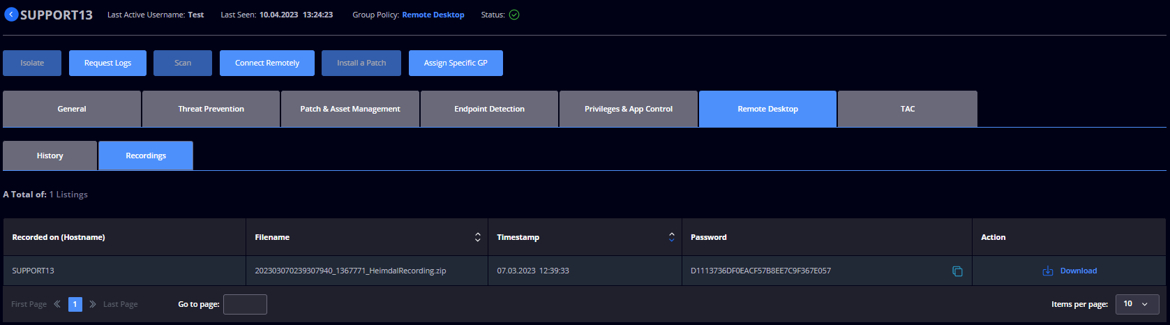
Task: Click Connect Remotely button
Action: (x=267, y=63)
